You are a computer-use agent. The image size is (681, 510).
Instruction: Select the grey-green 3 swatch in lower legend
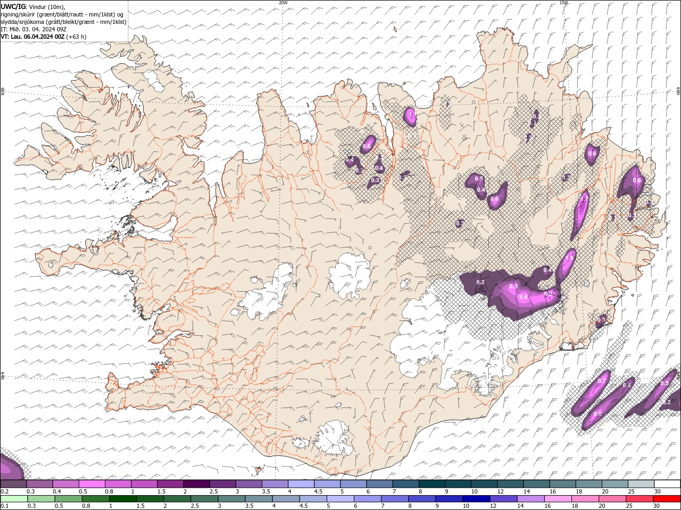click(231, 499)
